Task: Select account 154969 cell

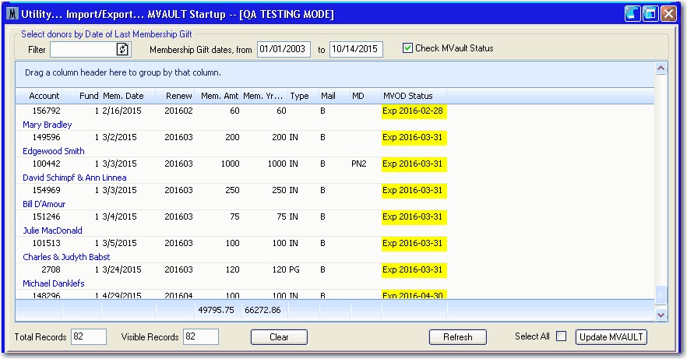Action: pos(46,190)
